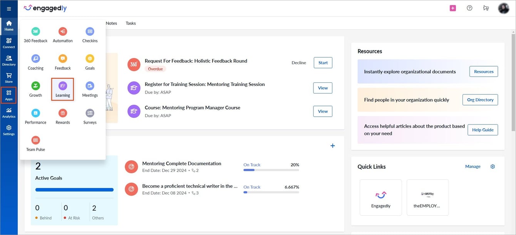516x235 pixels.
Task: Switch to the Tasks tab
Action: [x=131, y=23]
